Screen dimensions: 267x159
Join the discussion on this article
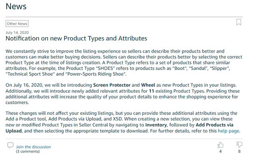[33, 147]
